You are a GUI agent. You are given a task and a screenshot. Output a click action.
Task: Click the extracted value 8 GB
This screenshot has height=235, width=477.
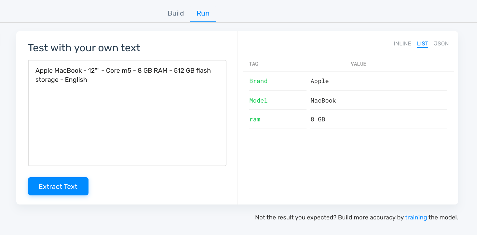318,119
